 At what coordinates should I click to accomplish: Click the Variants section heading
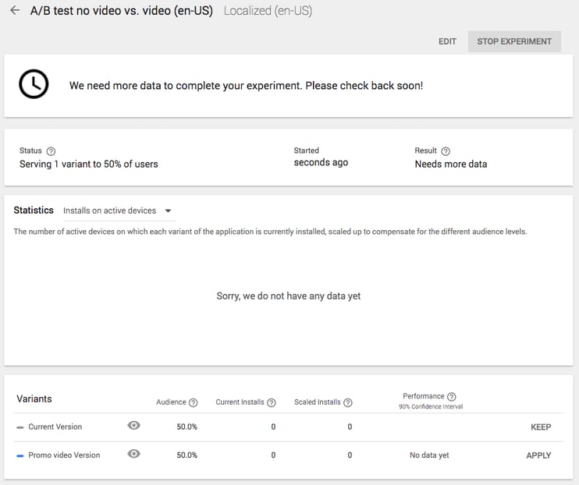point(34,398)
